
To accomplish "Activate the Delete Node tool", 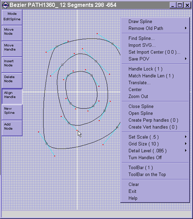I will tap(12, 80).
